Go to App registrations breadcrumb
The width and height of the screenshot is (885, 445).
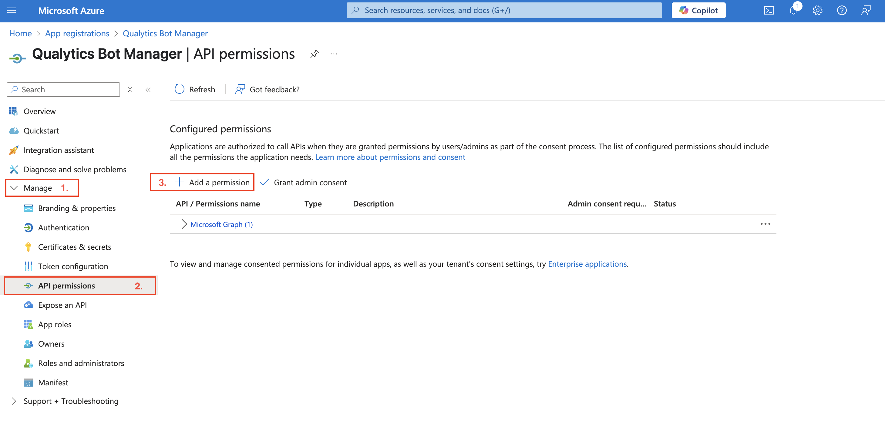pos(77,33)
